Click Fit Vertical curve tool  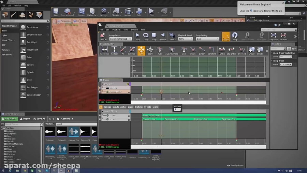point(114,51)
